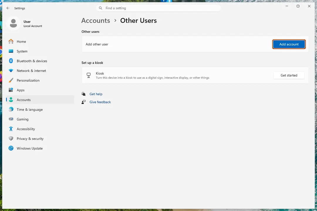Click the Accounts person icon

point(11,100)
